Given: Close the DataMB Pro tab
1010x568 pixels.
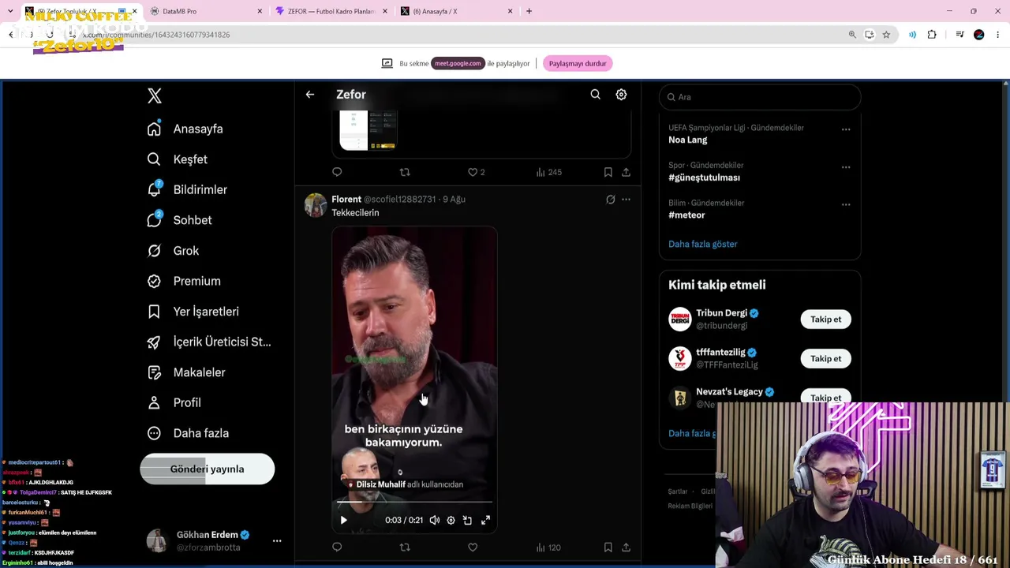Looking at the screenshot, I should 260,12.
